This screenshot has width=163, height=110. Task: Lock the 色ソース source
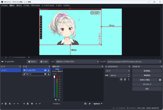[48, 74]
